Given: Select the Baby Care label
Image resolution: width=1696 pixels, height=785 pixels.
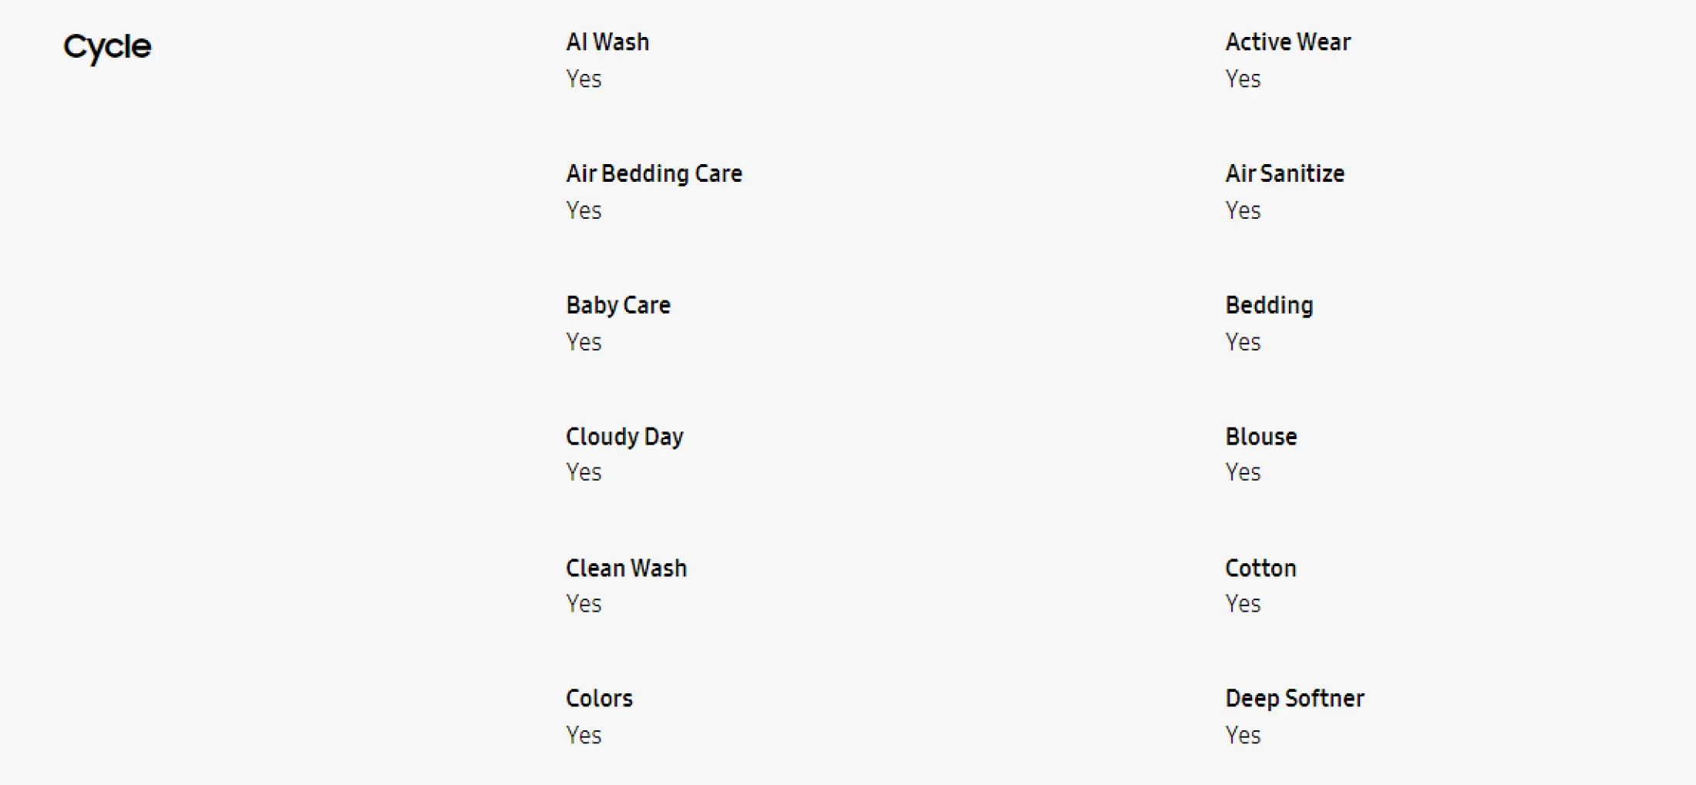Looking at the screenshot, I should pyautogui.click(x=618, y=306).
